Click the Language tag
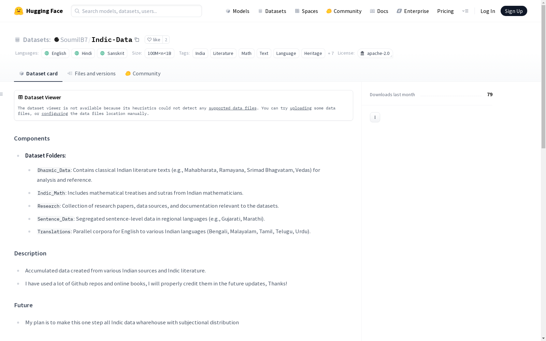Image resolution: width=546 pixels, height=341 pixels. coord(286,53)
